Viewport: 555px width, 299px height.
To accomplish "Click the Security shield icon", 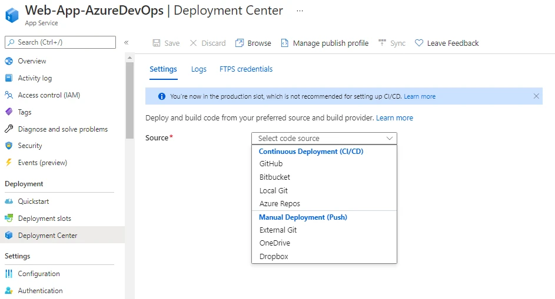I will (x=9, y=146).
